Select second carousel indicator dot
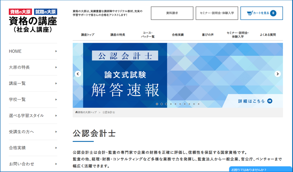The image size is (293, 172). [x=162, y=104]
